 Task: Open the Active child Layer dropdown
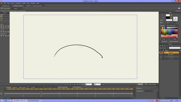coord(17,8)
